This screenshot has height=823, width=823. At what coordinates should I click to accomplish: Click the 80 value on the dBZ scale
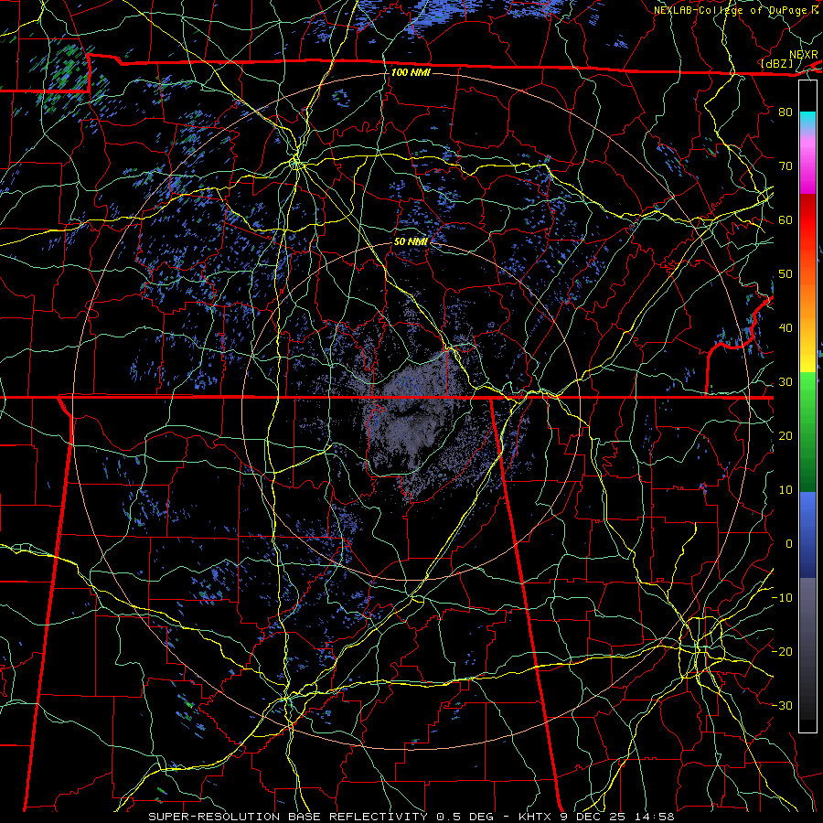point(786,112)
